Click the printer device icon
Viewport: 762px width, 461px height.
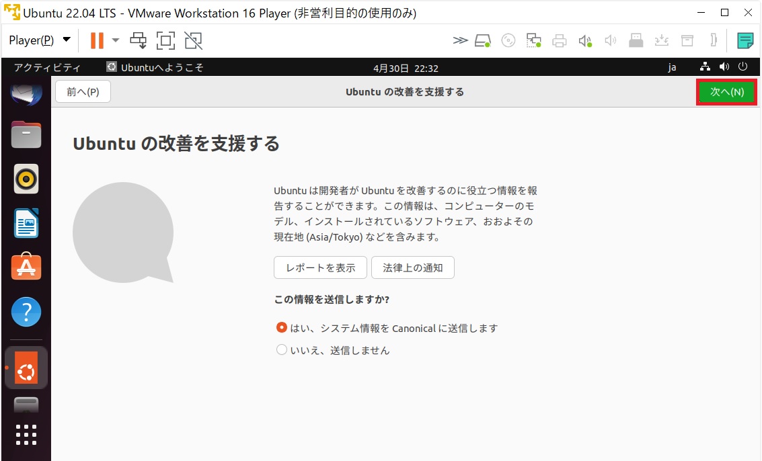tap(560, 40)
